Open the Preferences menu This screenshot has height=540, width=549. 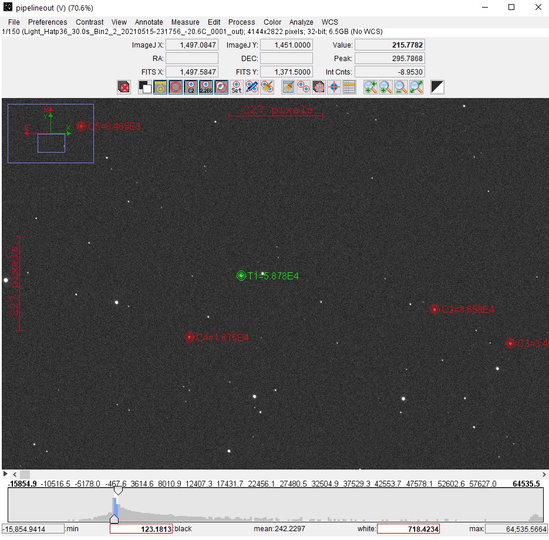click(x=48, y=22)
